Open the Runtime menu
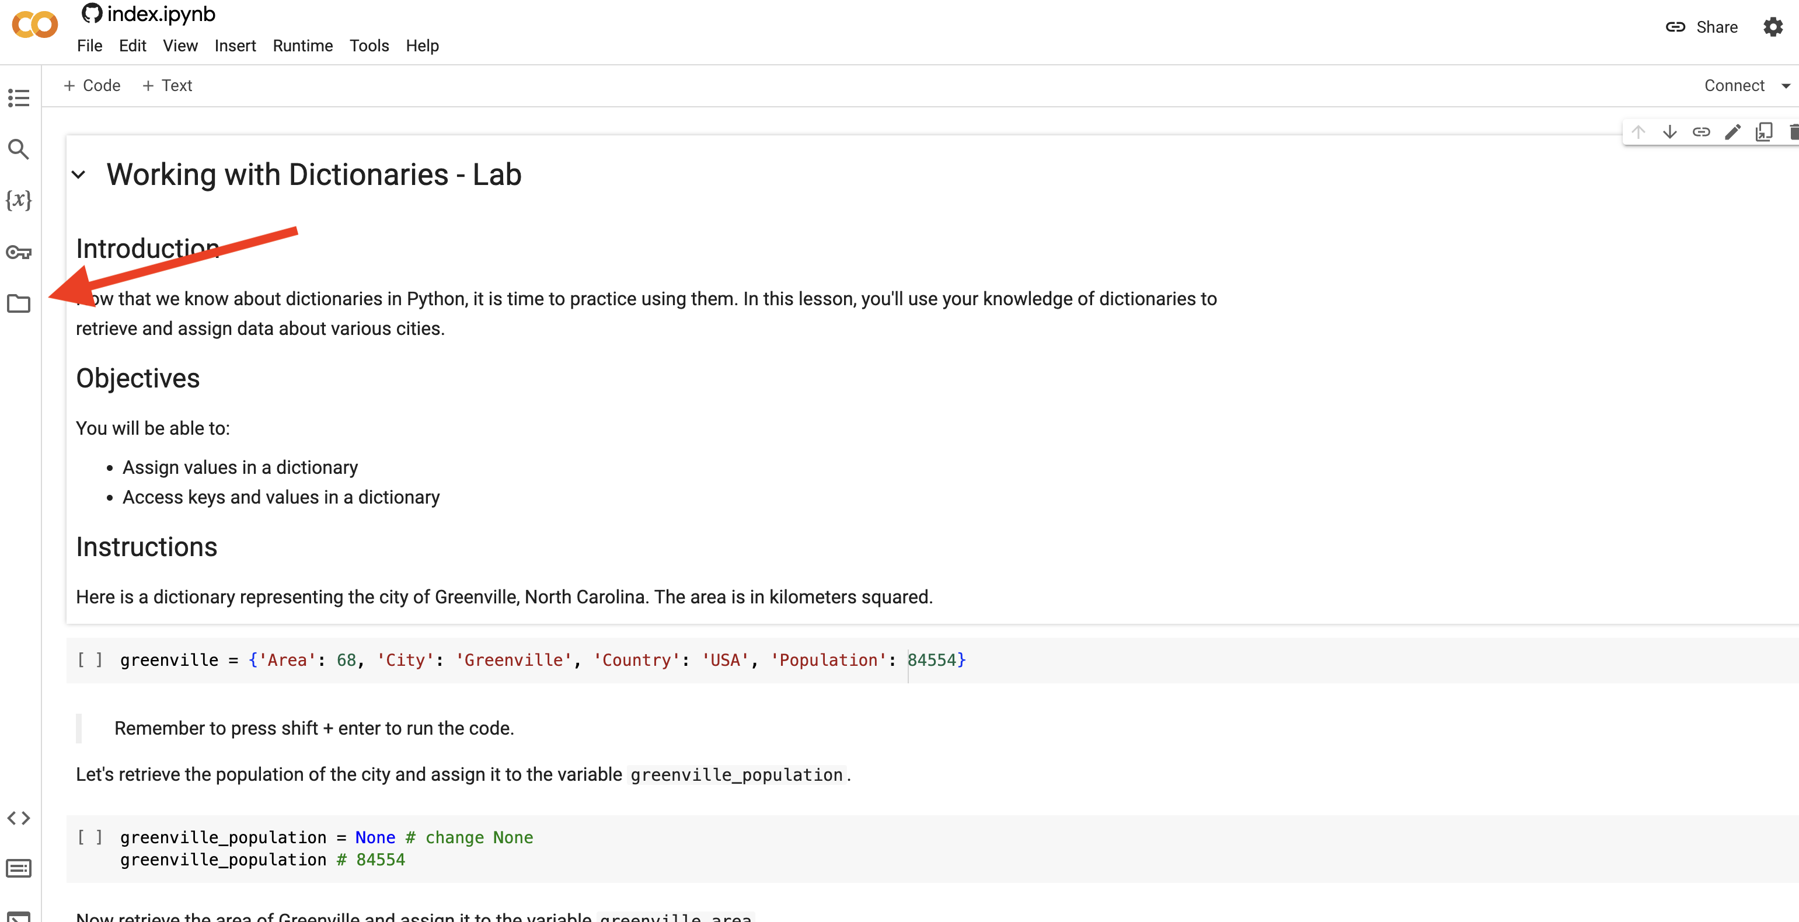The image size is (1799, 922). point(302,46)
